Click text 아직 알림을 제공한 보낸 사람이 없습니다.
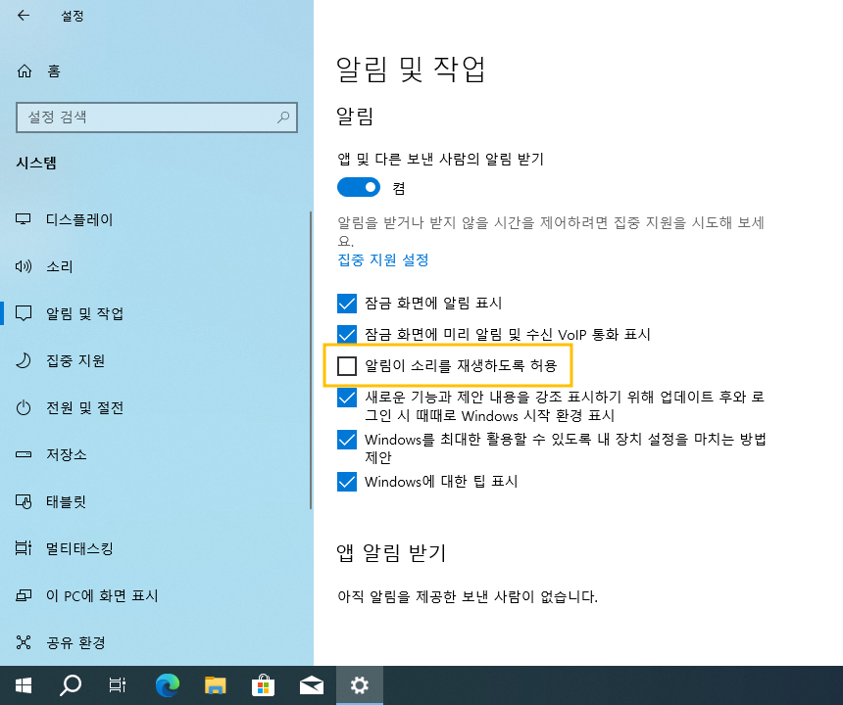Image resolution: width=843 pixels, height=705 pixels. click(468, 596)
